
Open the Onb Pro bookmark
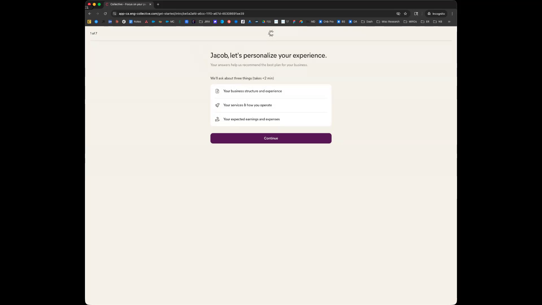tap(326, 22)
